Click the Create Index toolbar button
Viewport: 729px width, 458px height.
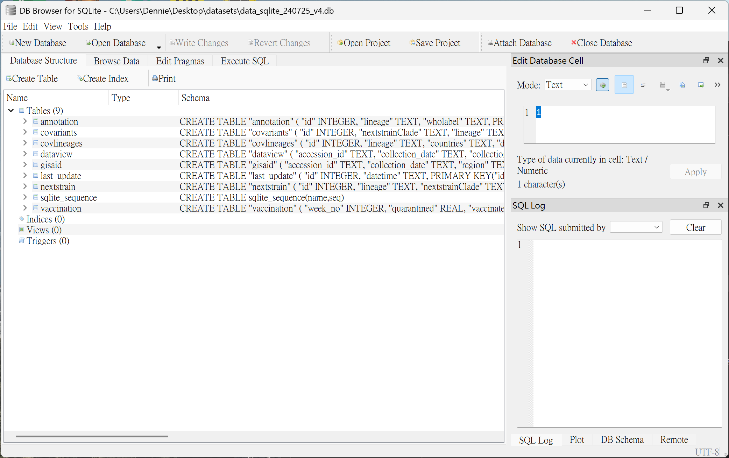102,79
